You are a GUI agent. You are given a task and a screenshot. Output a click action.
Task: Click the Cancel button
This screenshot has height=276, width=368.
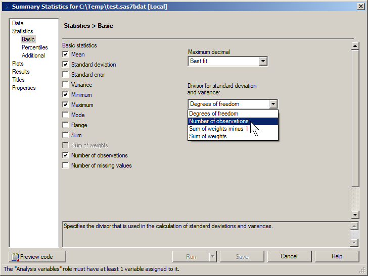289,256
